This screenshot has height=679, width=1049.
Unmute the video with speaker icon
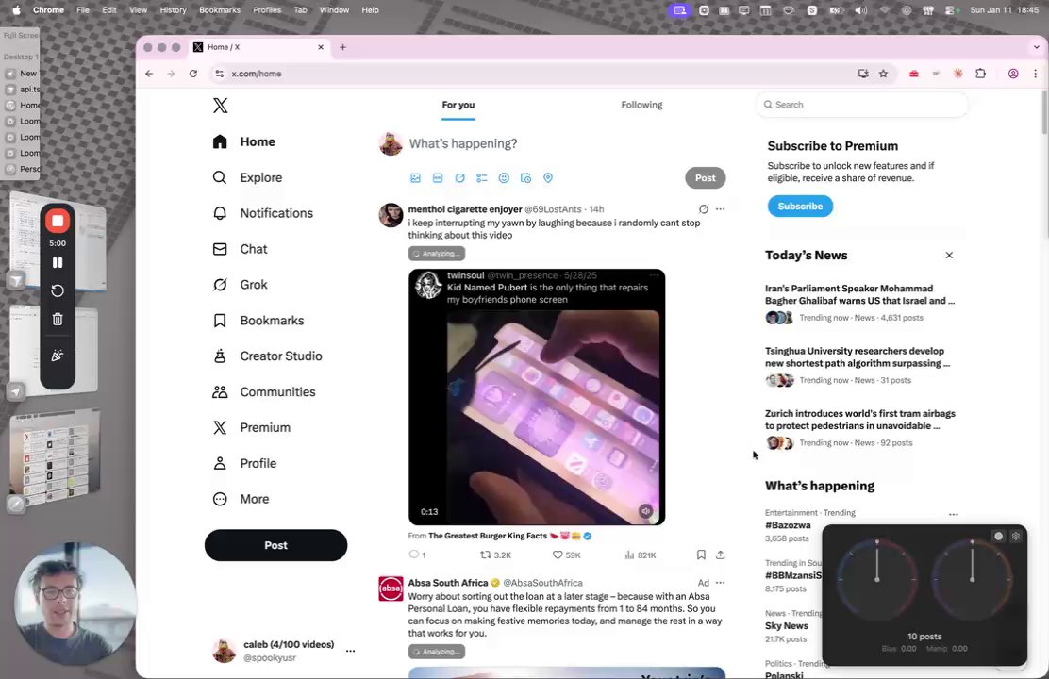pyautogui.click(x=645, y=511)
